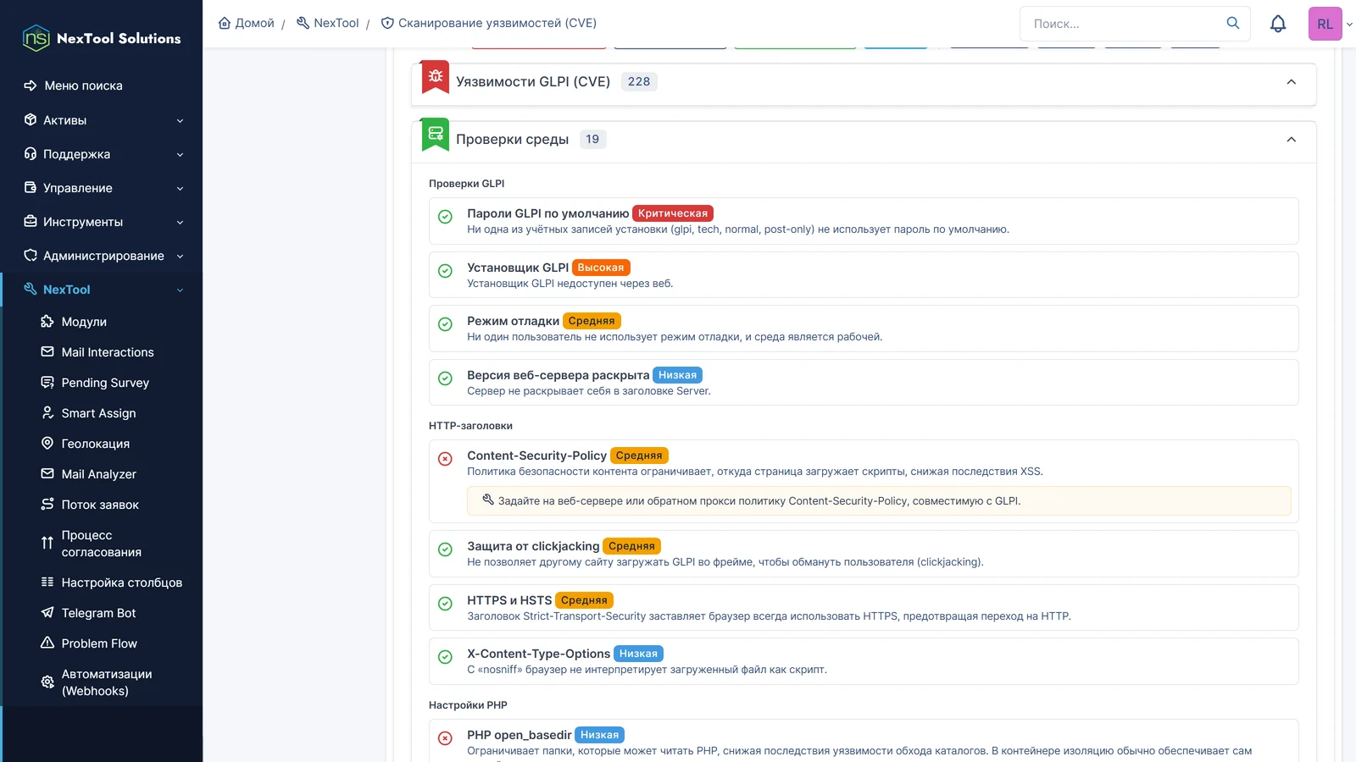Click the Problem Flow warning triangle icon
The image size is (1356, 762).
click(47, 643)
